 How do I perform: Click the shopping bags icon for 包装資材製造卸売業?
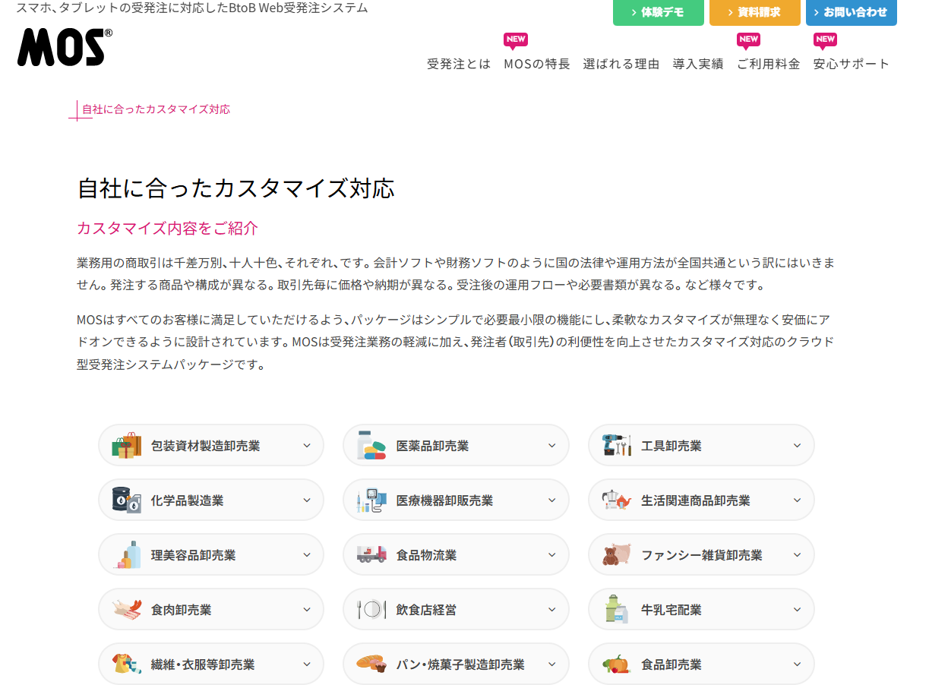(127, 446)
